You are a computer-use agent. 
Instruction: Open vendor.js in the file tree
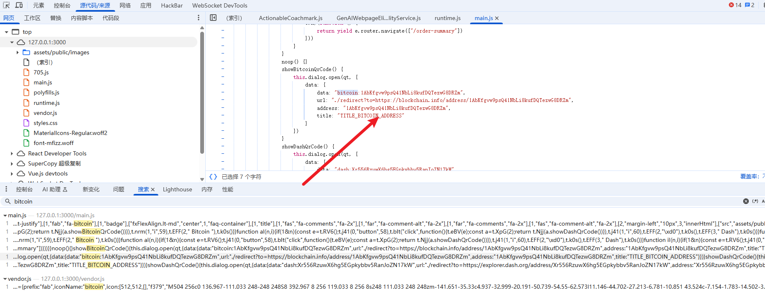click(45, 113)
